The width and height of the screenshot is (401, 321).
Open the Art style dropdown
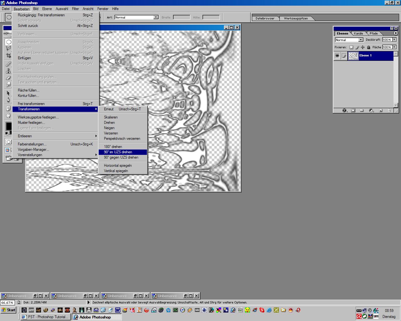coord(156,17)
